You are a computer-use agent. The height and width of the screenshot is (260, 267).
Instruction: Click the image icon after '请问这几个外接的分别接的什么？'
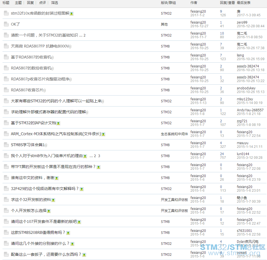pos(72,244)
